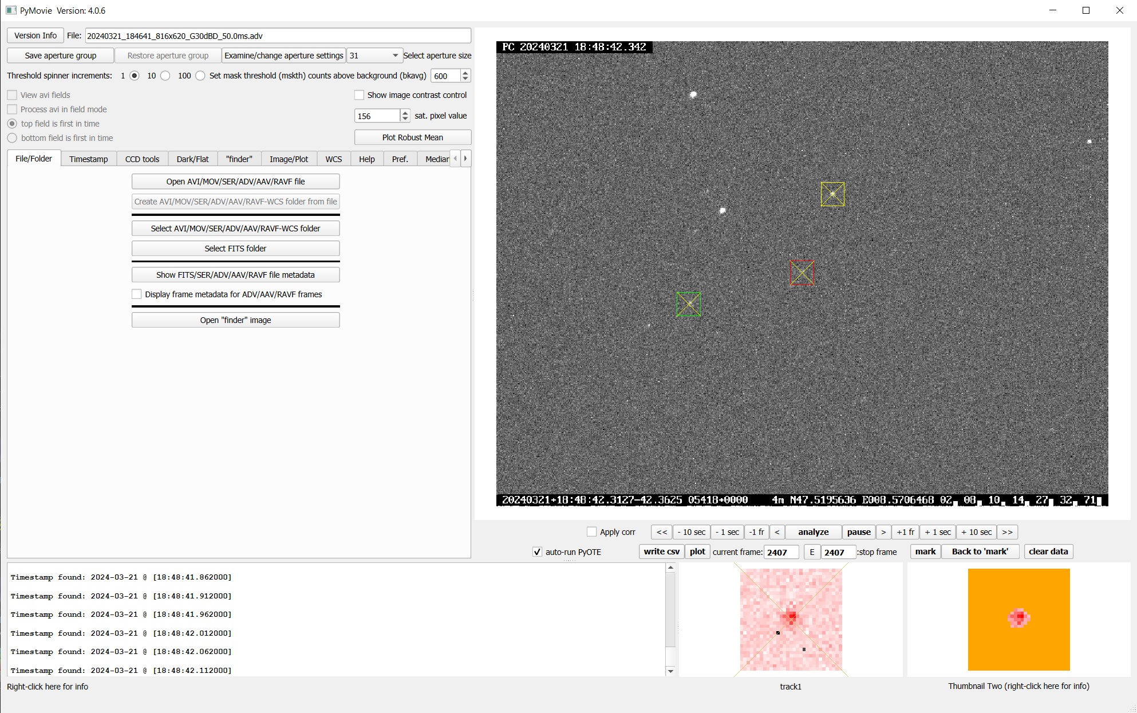The height and width of the screenshot is (713, 1137).
Task: Play forward with the > button
Action: tap(883, 532)
